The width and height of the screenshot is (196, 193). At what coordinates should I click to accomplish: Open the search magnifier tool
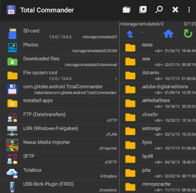click(x=159, y=10)
